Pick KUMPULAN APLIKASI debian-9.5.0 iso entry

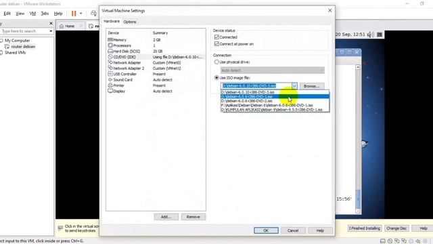point(275,110)
